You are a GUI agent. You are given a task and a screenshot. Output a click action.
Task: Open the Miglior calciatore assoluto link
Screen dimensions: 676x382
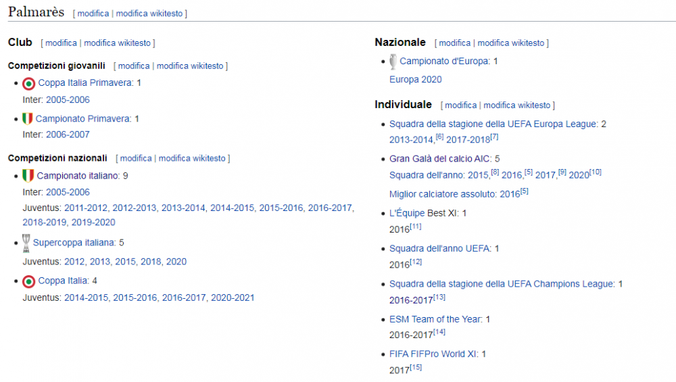point(443,194)
